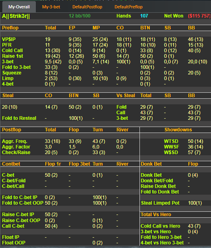Image resolution: width=211 pixels, height=248 pixels.
Task: Click player name A||Strik3r||
Action: click(x=16, y=16)
